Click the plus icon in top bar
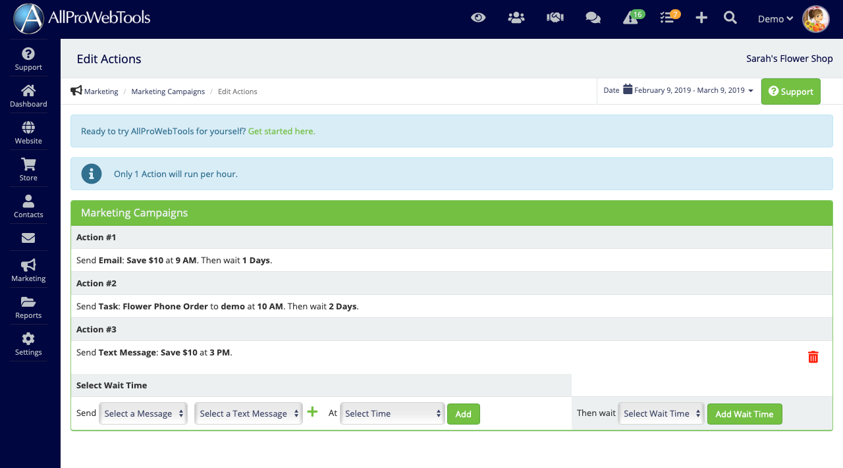Viewport: 843px width, 468px height. 701,18
